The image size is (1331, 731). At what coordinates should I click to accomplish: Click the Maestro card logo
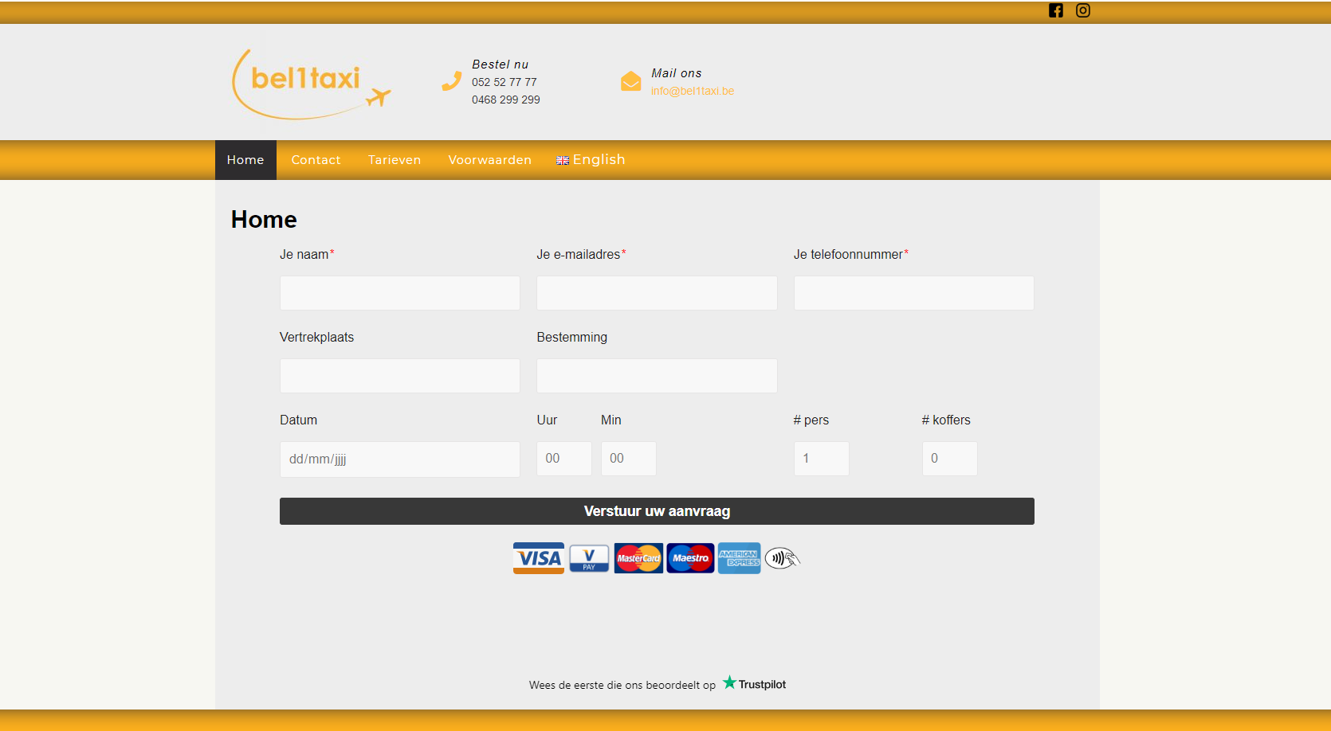click(x=690, y=558)
